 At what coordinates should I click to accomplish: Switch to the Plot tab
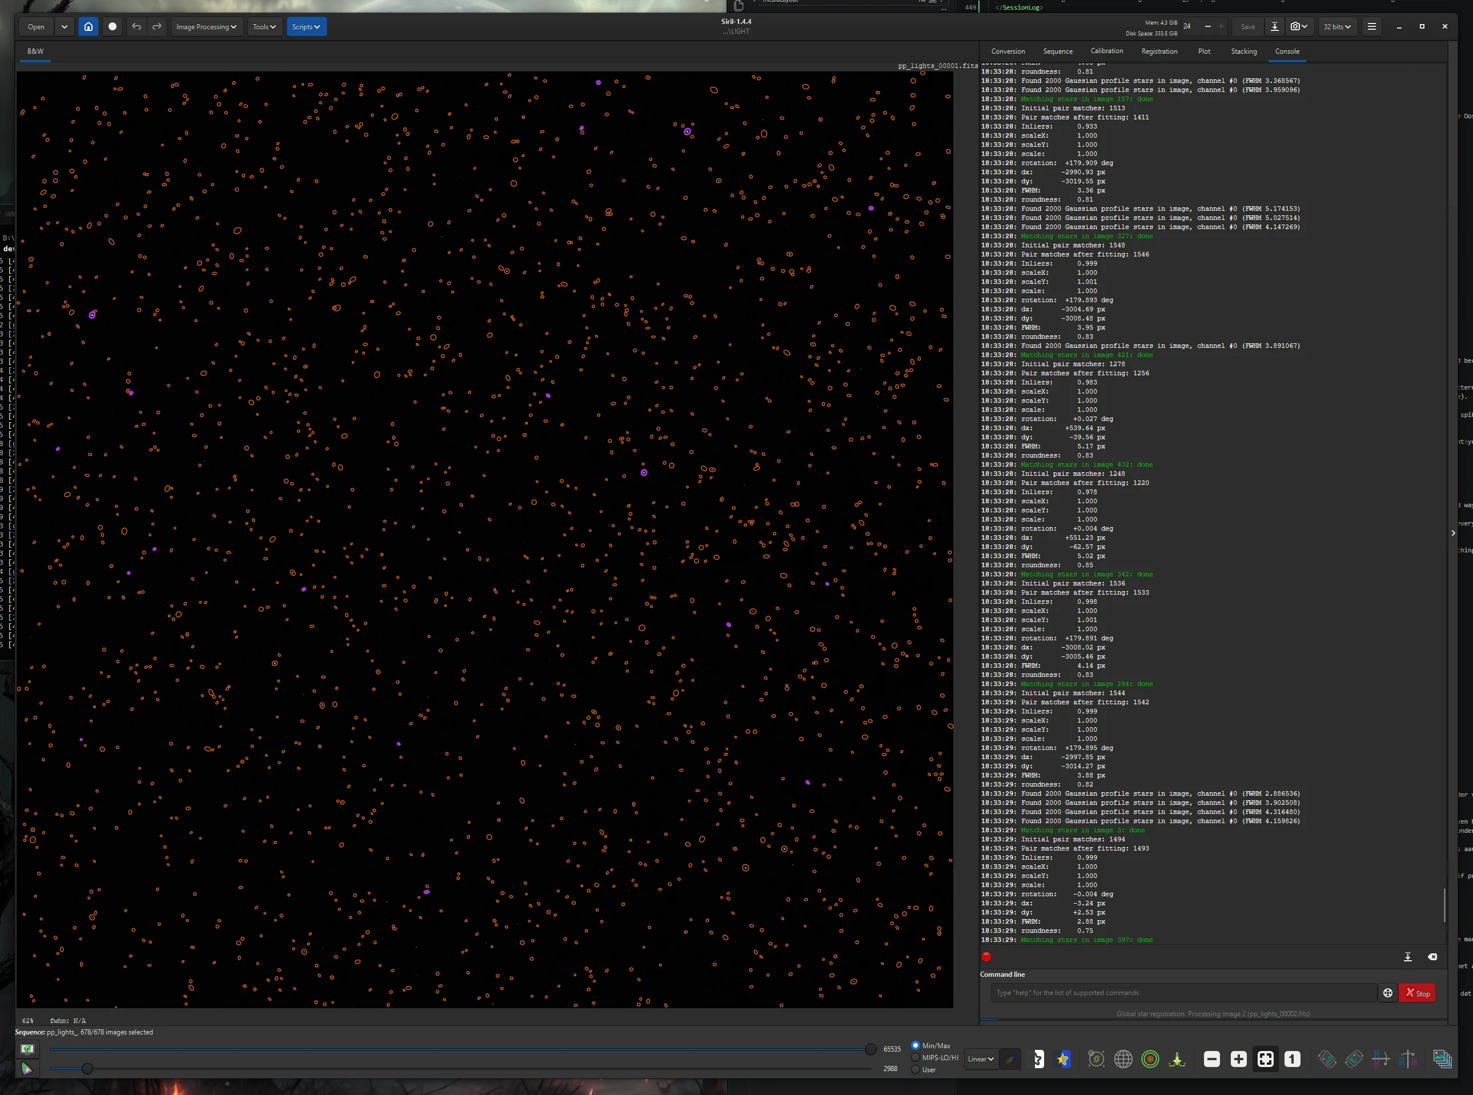pos(1204,51)
